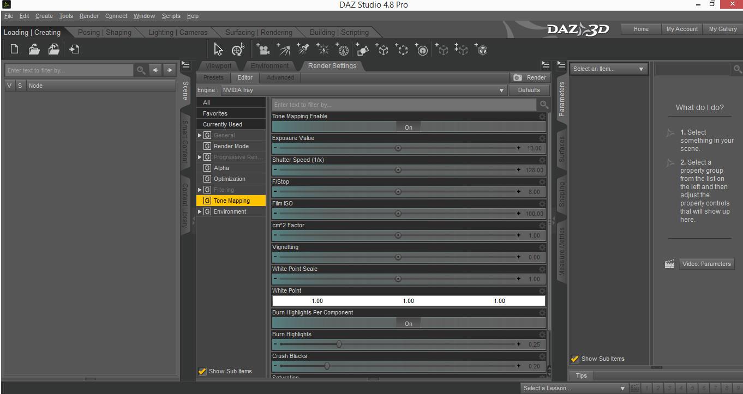
Task: Open Parameters pane options menu icon
Action: [x=561, y=65]
